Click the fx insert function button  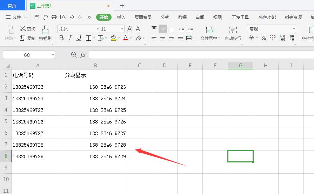(x=83, y=55)
